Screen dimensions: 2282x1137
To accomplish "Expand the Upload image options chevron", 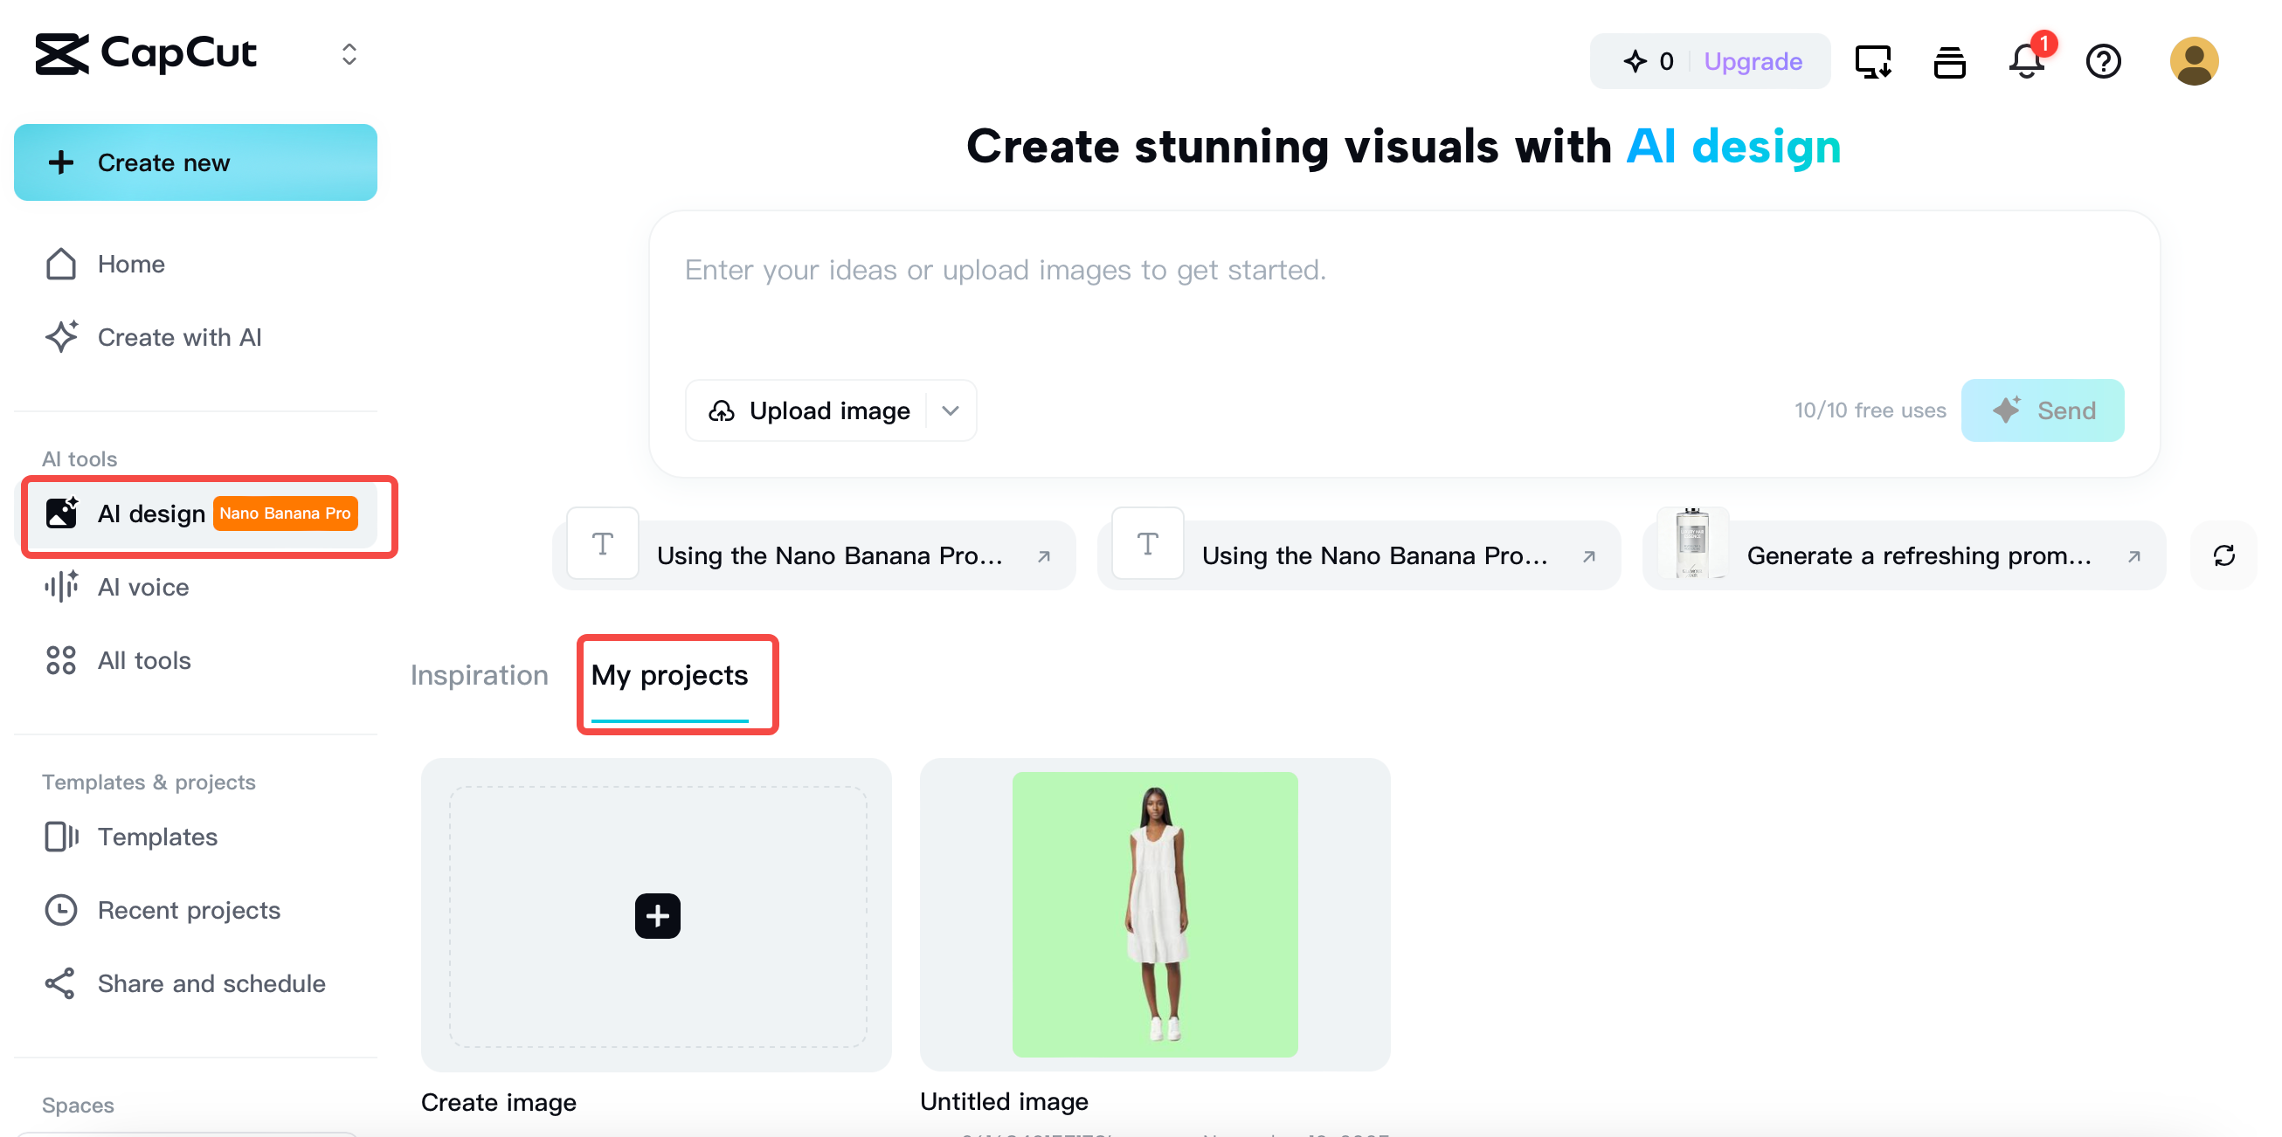I will [951, 410].
